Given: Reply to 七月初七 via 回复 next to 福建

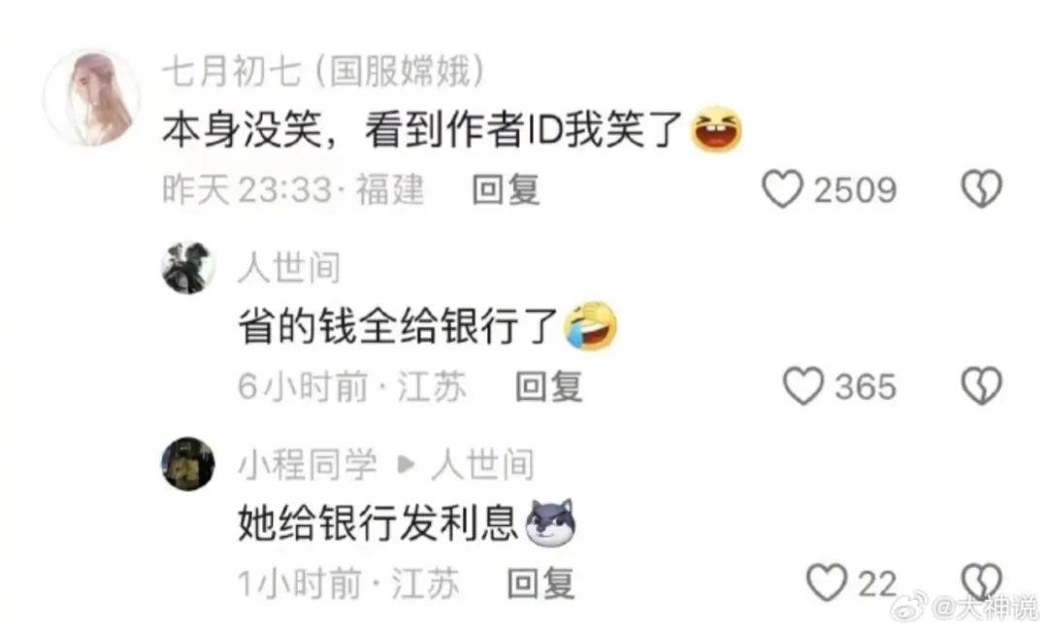Looking at the screenshot, I should tap(506, 189).
